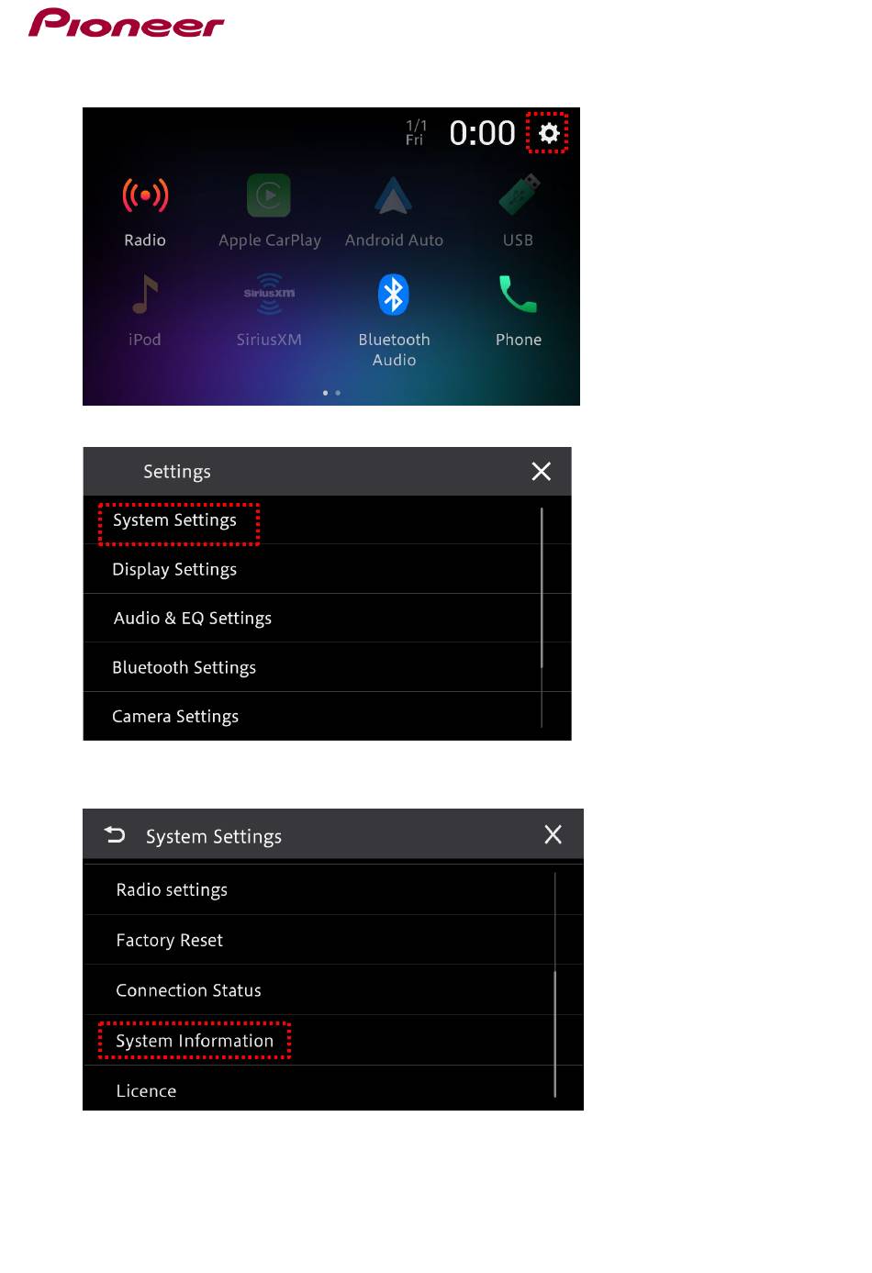Screen dimensions: 872x1273
Task: Open the Phone icon
Action: pos(518,295)
